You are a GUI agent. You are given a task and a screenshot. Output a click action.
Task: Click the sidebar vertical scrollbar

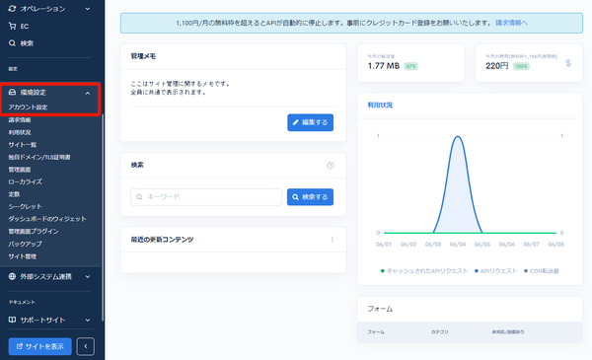pos(103,217)
